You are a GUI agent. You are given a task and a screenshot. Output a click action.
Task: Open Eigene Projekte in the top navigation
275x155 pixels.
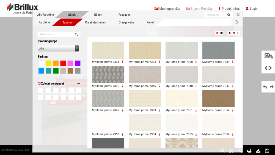tap(199, 9)
